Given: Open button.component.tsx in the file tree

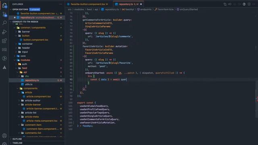Looking at the screenshot, I should point(36,40).
